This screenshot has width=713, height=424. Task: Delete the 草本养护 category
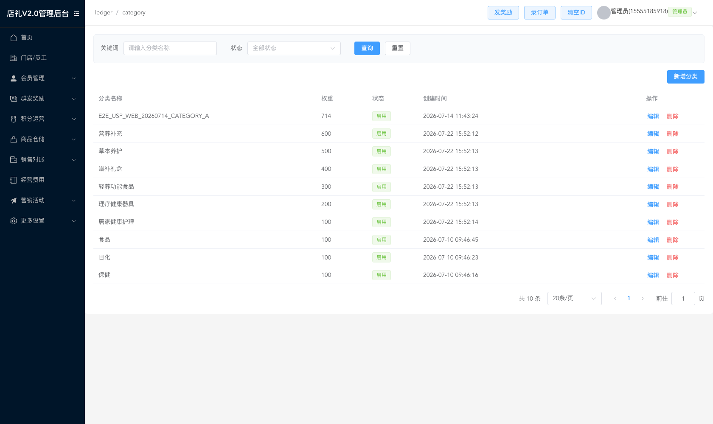tap(672, 151)
